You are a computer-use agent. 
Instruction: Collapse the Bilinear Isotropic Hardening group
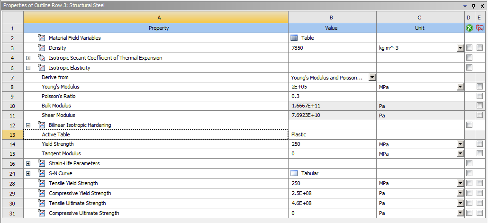tap(28, 125)
